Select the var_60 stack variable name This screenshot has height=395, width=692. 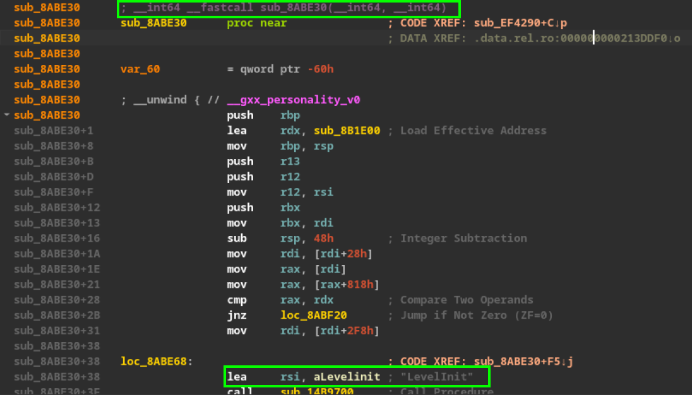(140, 69)
